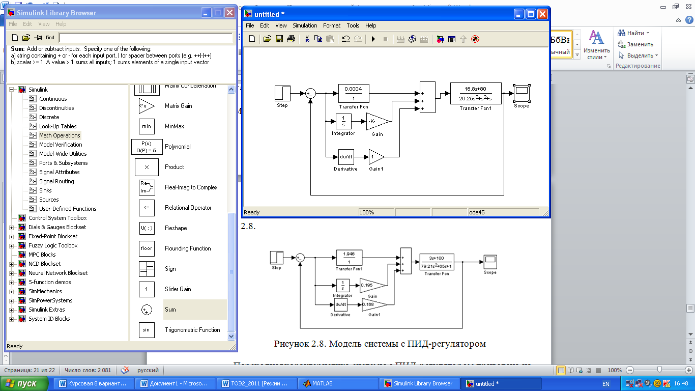Open the Library Browser icon in the model toolbar
The height and width of the screenshot is (391, 695).
440,39
